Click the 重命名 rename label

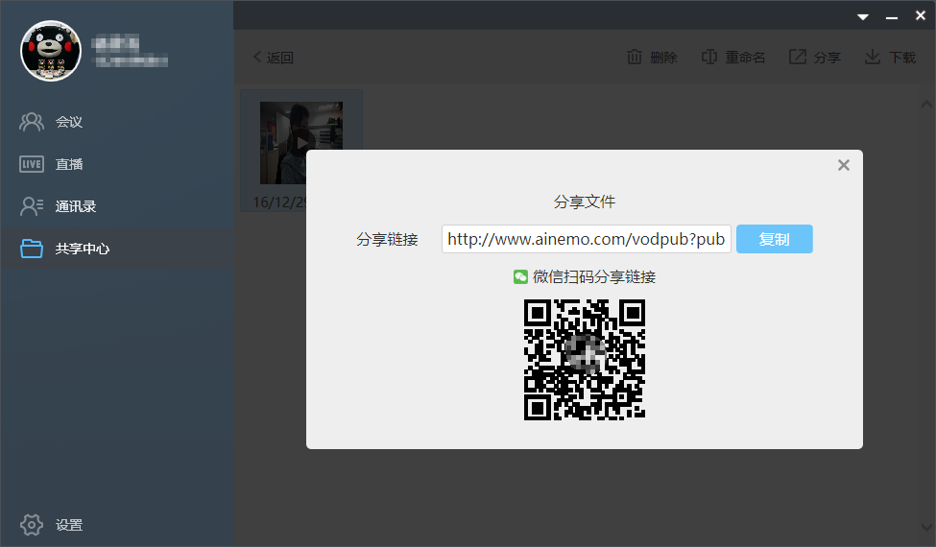click(745, 58)
